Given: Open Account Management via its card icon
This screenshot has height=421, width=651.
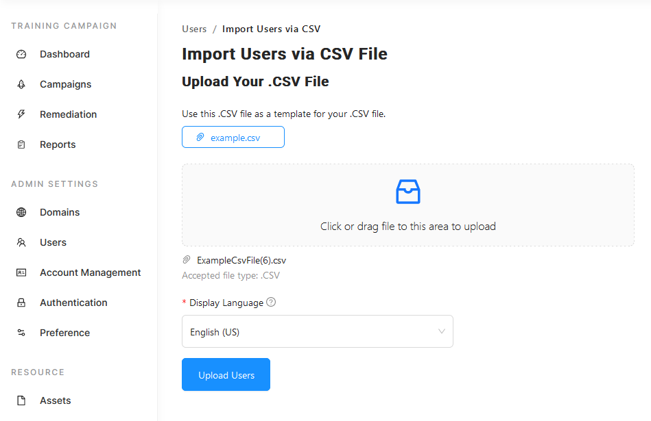Looking at the screenshot, I should pyautogui.click(x=21, y=272).
